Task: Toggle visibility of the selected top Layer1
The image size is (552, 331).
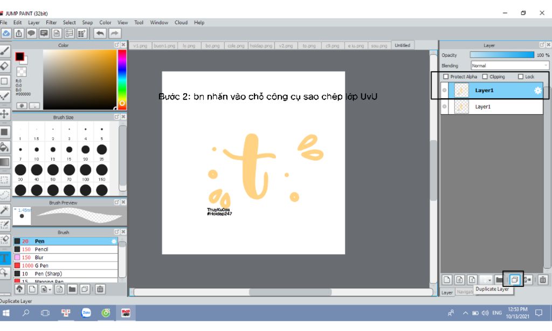Action: pos(445,91)
